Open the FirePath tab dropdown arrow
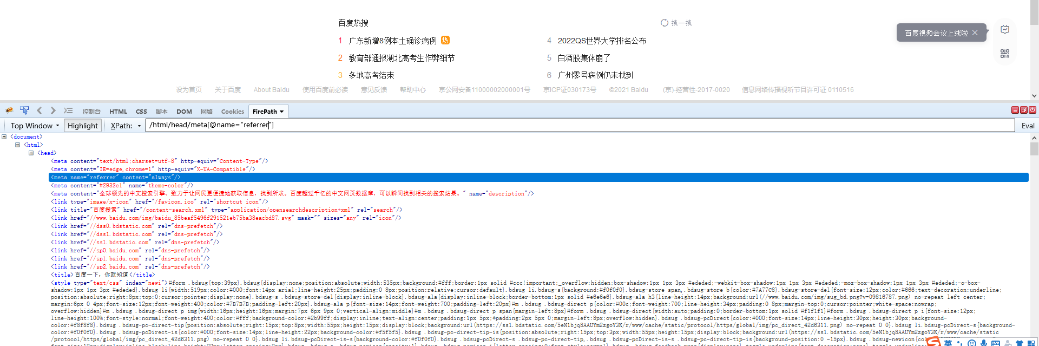Screen dimensions: 1039x346 click(281, 112)
